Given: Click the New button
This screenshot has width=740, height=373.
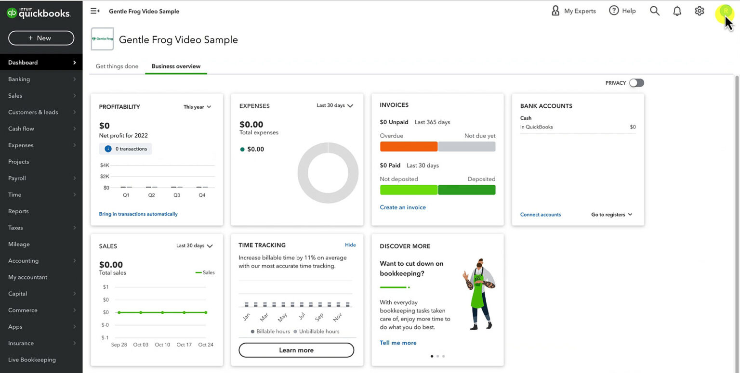Looking at the screenshot, I should [x=41, y=38].
